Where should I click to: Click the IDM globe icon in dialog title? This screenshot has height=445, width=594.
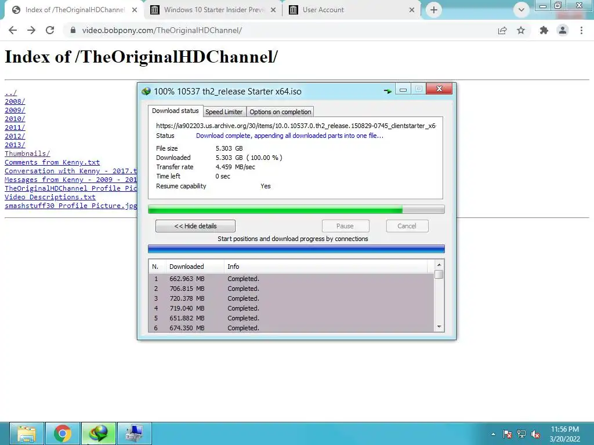click(146, 91)
